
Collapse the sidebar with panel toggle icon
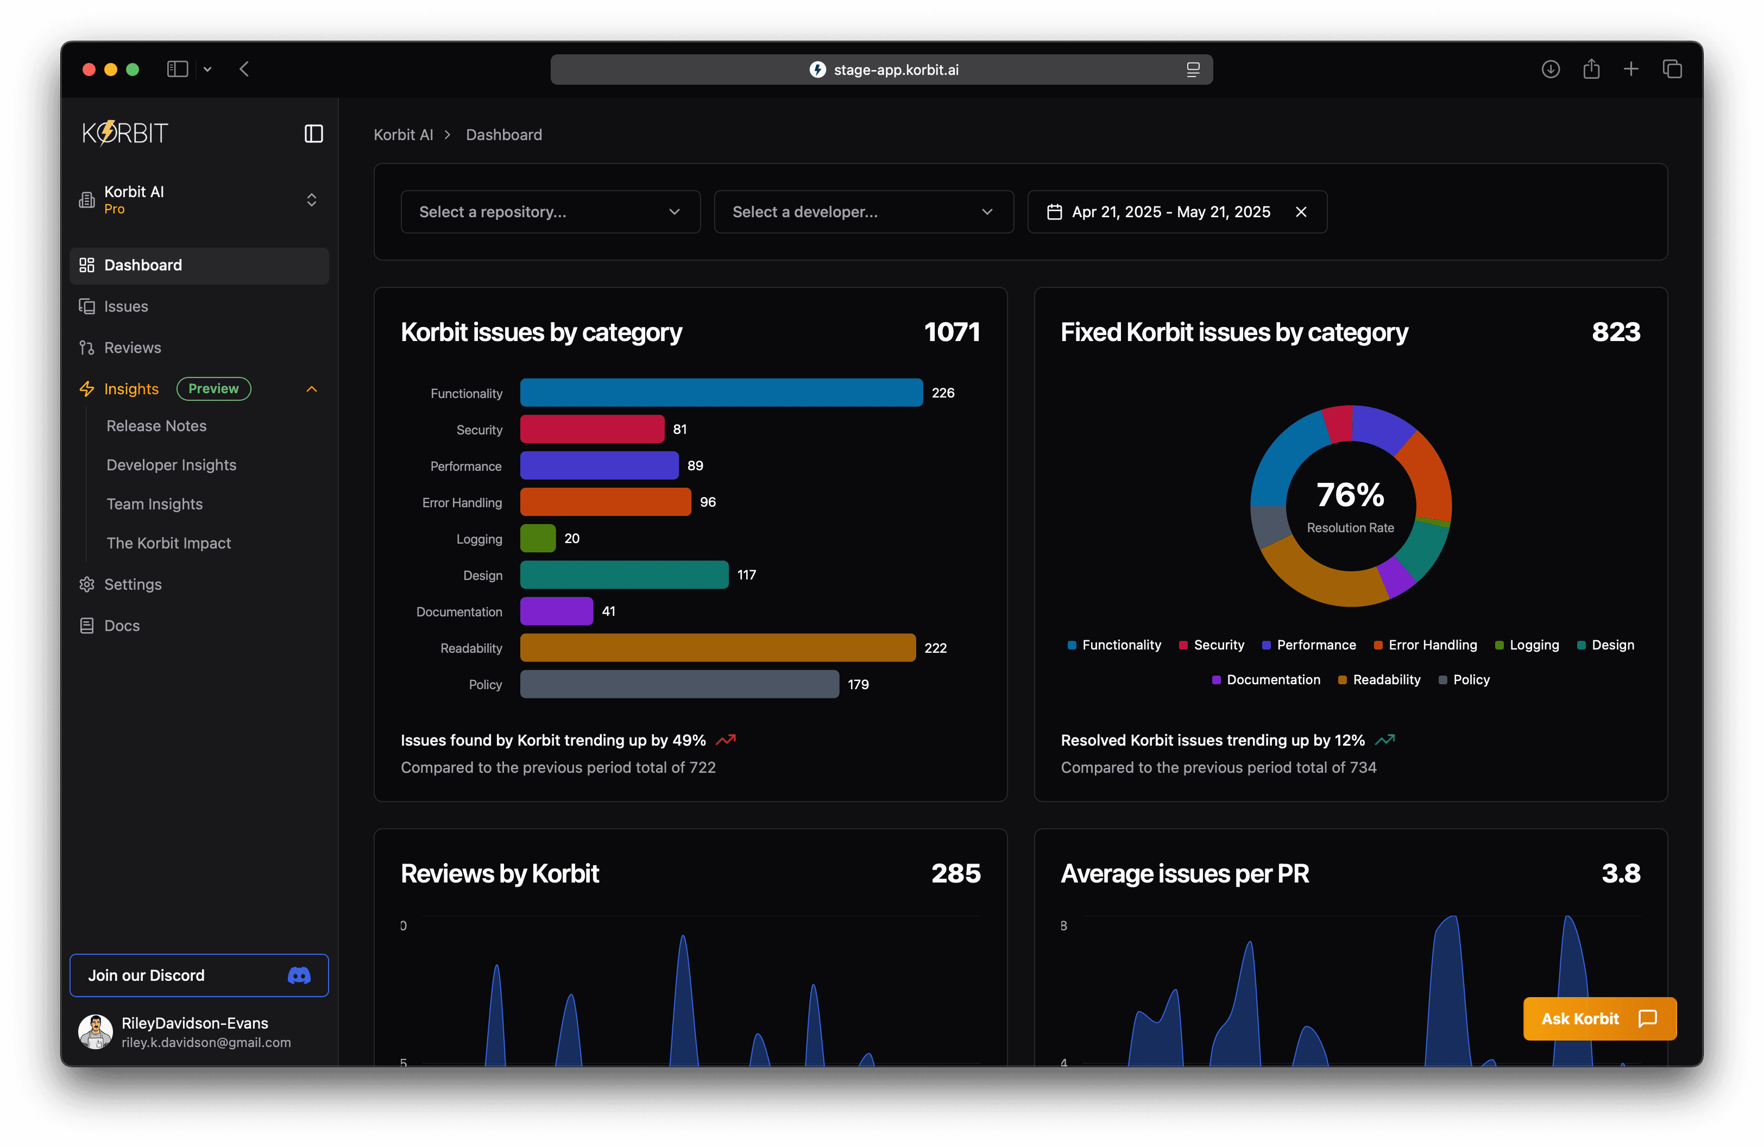313,134
